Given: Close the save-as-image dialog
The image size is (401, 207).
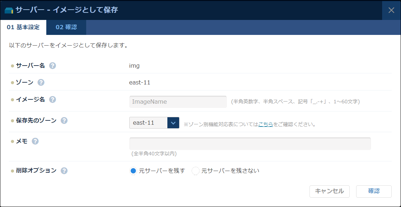Looking at the screenshot, I should tap(391, 10).
